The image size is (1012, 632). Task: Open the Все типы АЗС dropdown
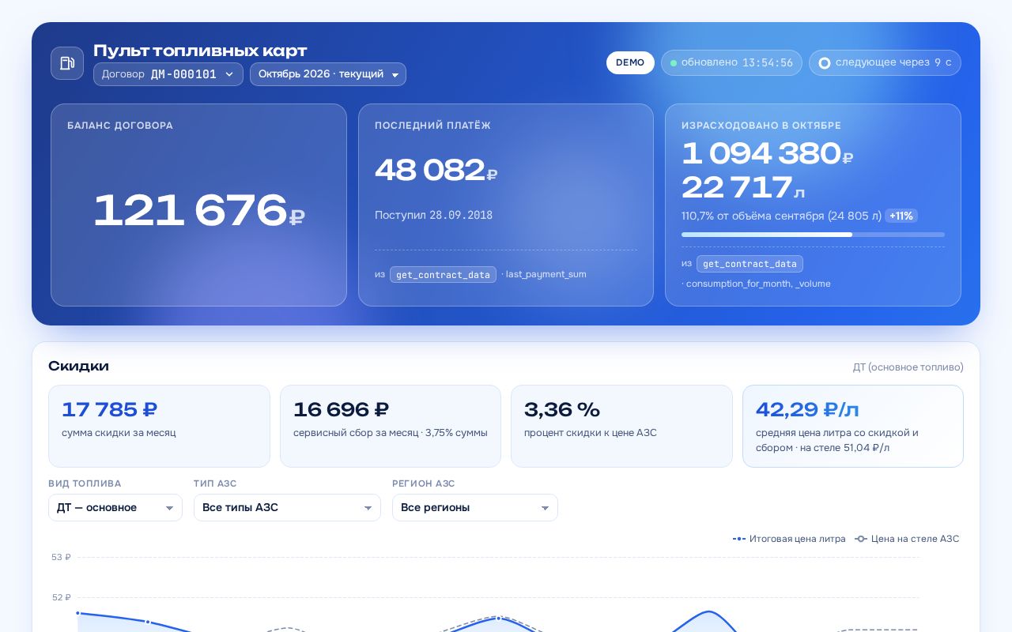[287, 507]
